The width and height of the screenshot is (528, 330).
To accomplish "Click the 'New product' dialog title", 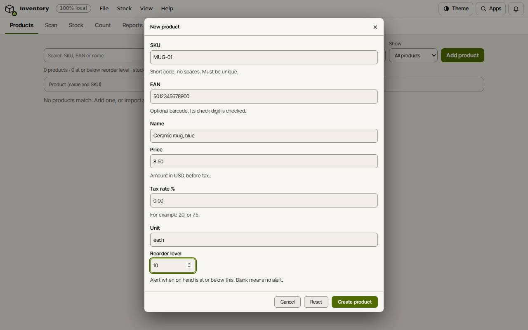I will point(165,27).
